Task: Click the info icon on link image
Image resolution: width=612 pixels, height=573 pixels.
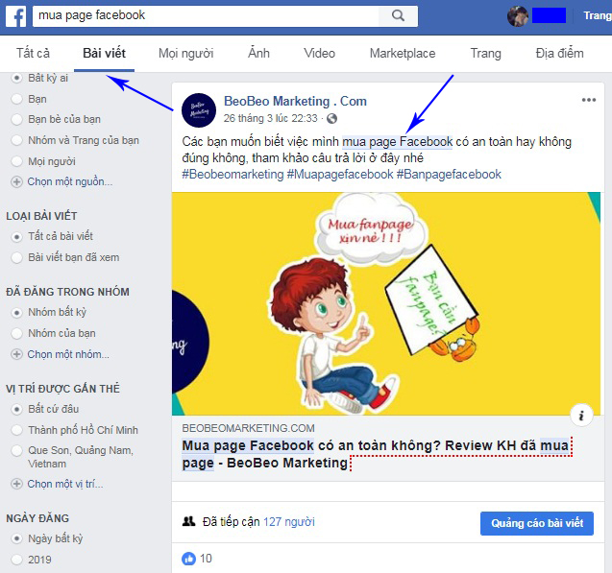Action: pyautogui.click(x=581, y=416)
